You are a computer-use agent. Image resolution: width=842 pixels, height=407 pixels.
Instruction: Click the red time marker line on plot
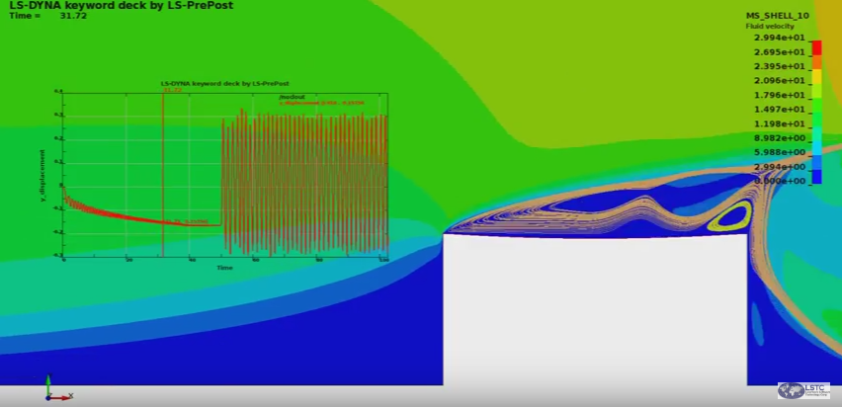tap(163, 168)
